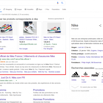The width and height of the screenshot is (103, 103).
Task: Click the Philip Knight founder link
Action: pos(86,63)
